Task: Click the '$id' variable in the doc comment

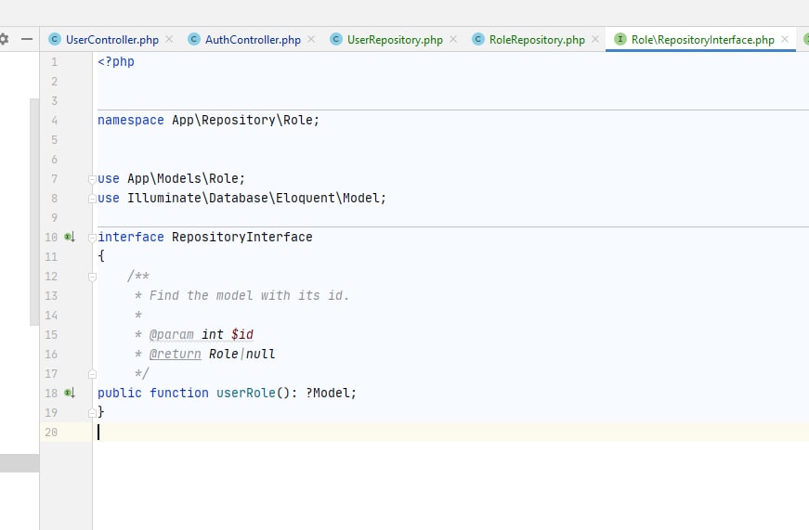Action: tap(242, 334)
